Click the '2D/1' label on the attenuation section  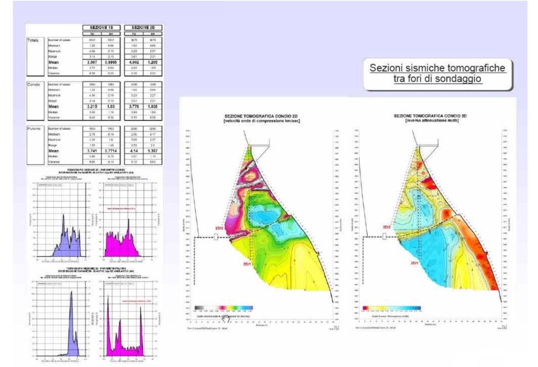coord(415,263)
